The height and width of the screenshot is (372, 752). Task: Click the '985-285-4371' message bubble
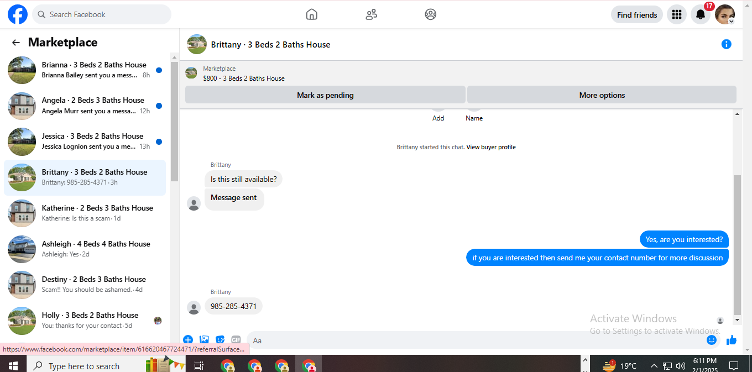point(233,306)
